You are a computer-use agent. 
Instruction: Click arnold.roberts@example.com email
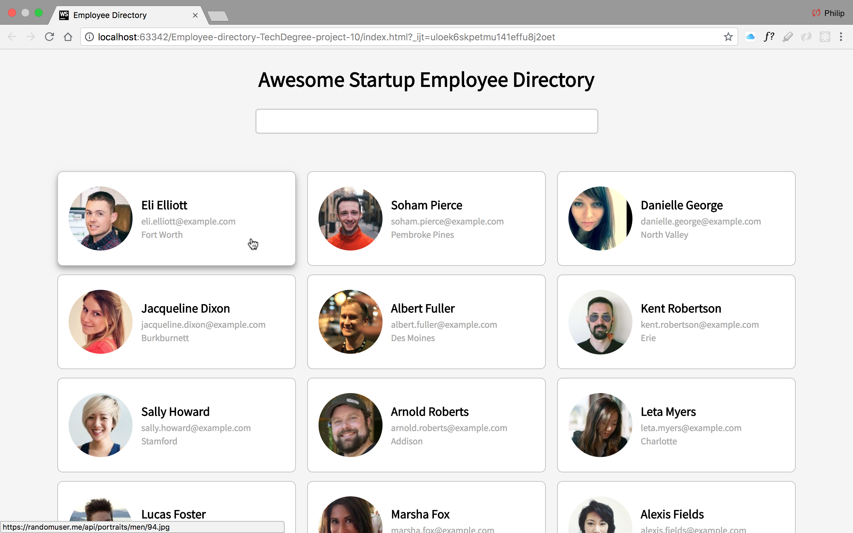coord(449,428)
